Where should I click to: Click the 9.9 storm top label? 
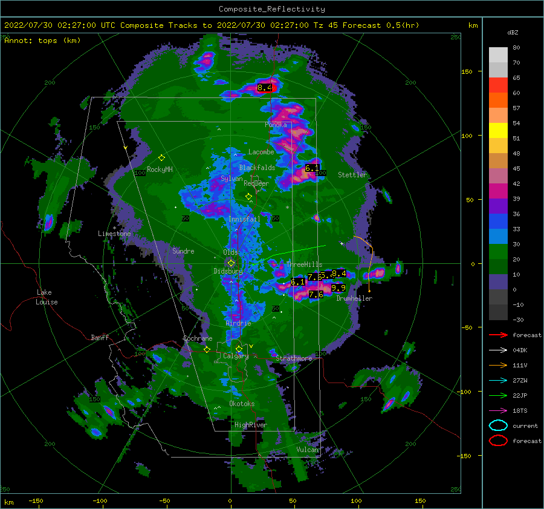coord(338,287)
